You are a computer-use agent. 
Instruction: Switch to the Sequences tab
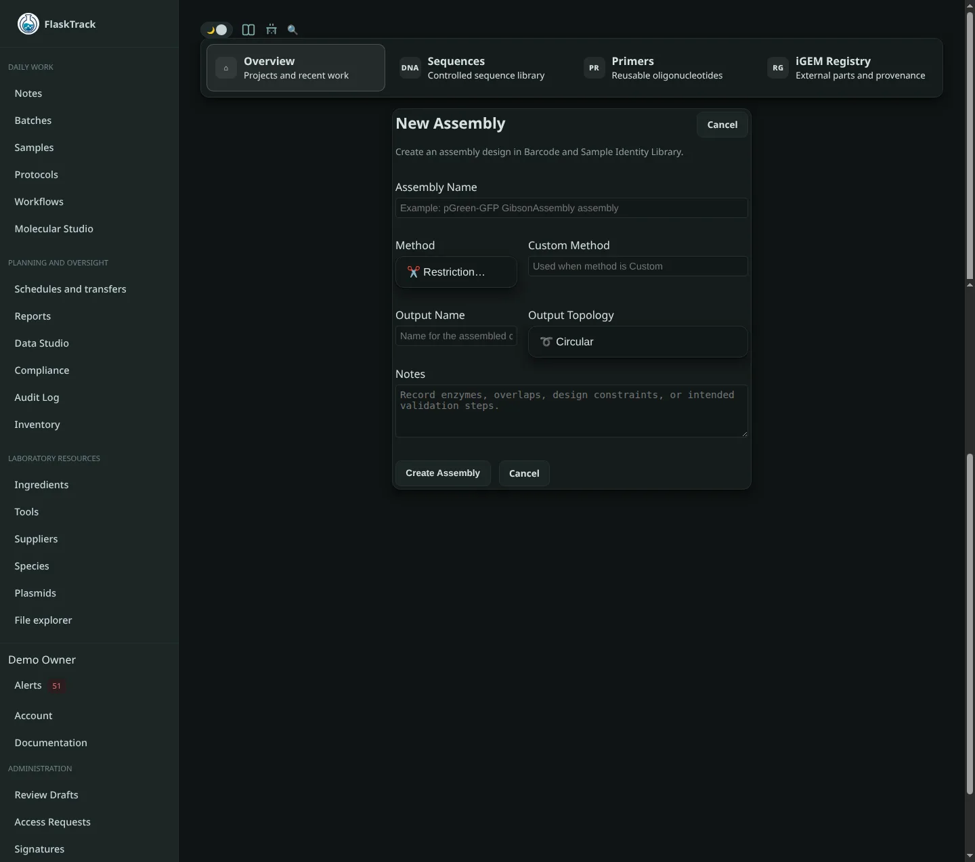click(x=479, y=68)
